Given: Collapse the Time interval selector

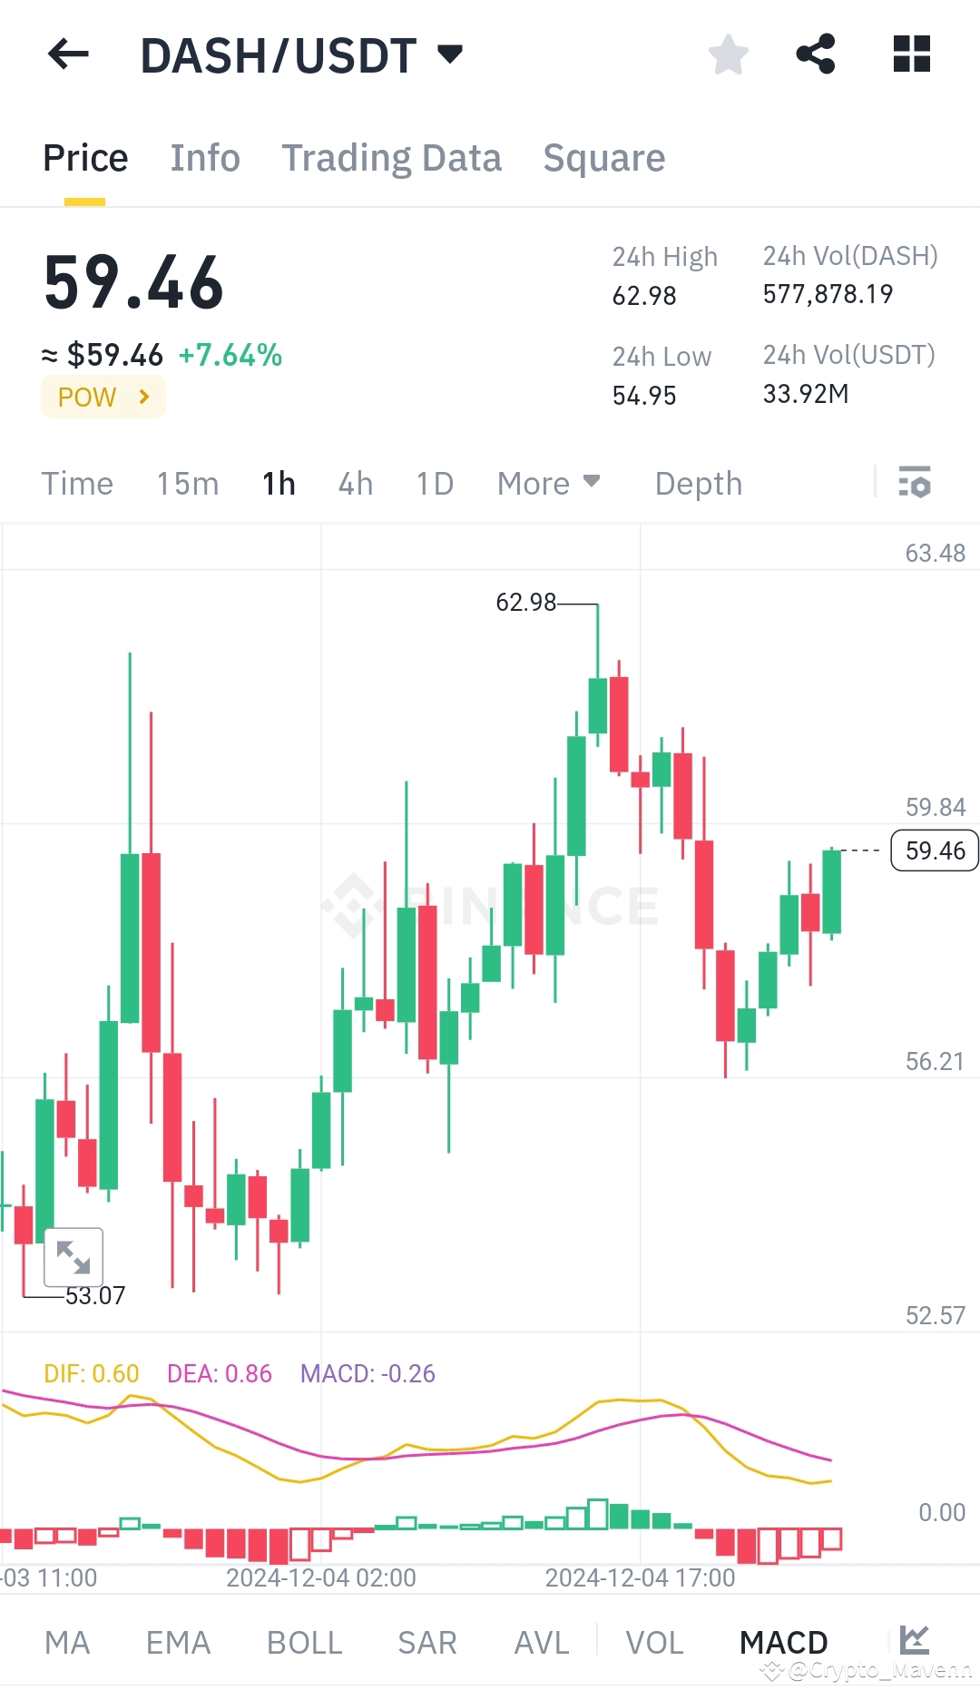Looking at the screenshot, I should [x=77, y=484].
